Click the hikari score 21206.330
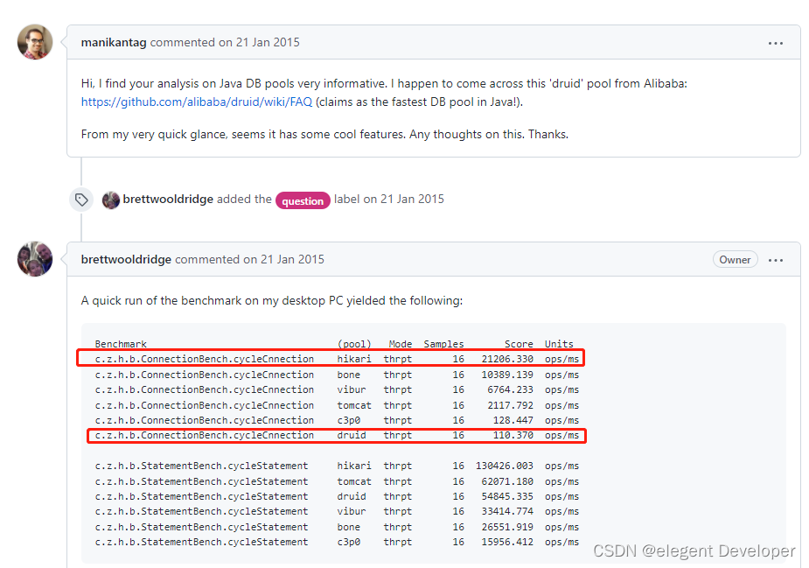 click(507, 359)
